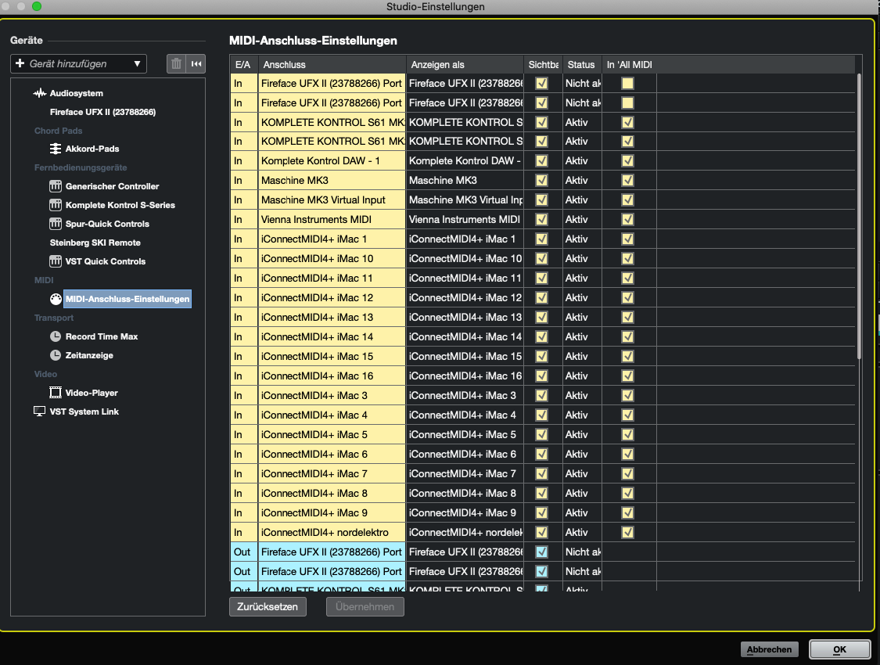Click the Zeitanzeige clock icon
Viewport: 880px width, 665px height.
pos(56,355)
